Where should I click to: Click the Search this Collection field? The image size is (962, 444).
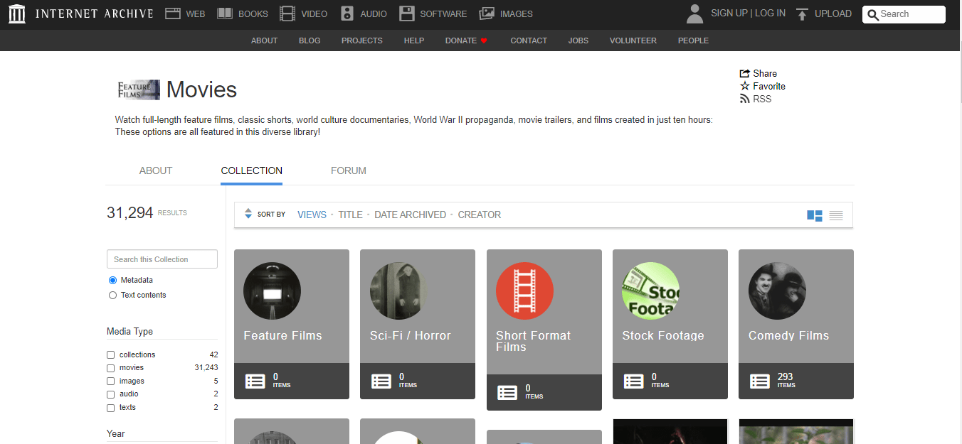click(162, 259)
